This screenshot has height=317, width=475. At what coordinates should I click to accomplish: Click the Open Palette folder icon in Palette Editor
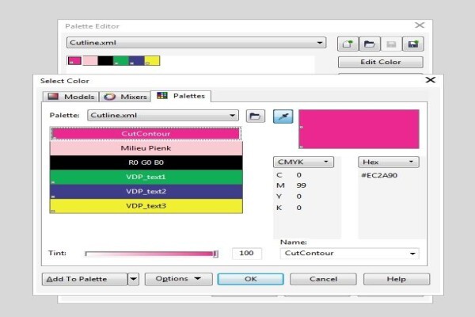(370, 44)
